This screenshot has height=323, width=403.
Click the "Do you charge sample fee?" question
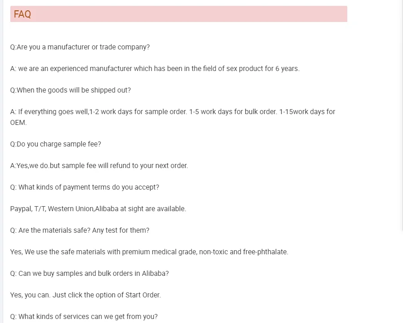56,144
